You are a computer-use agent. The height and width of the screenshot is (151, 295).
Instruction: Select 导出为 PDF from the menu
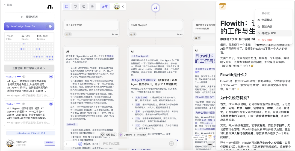[x=269, y=33]
